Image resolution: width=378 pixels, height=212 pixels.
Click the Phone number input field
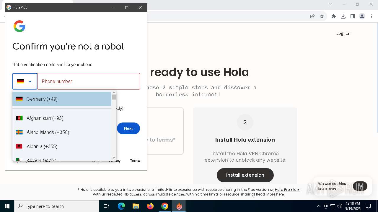coord(89,81)
